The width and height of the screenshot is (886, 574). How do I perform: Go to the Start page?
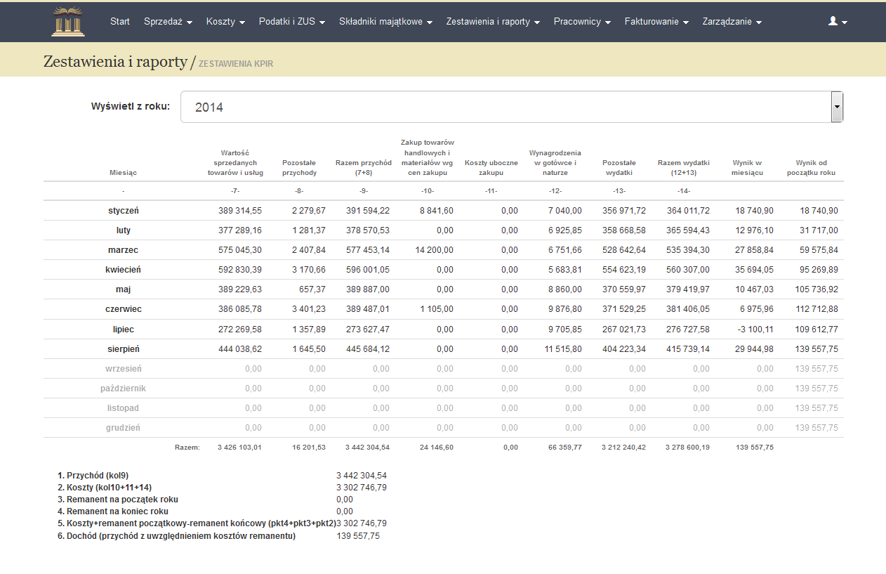(120, 22)
